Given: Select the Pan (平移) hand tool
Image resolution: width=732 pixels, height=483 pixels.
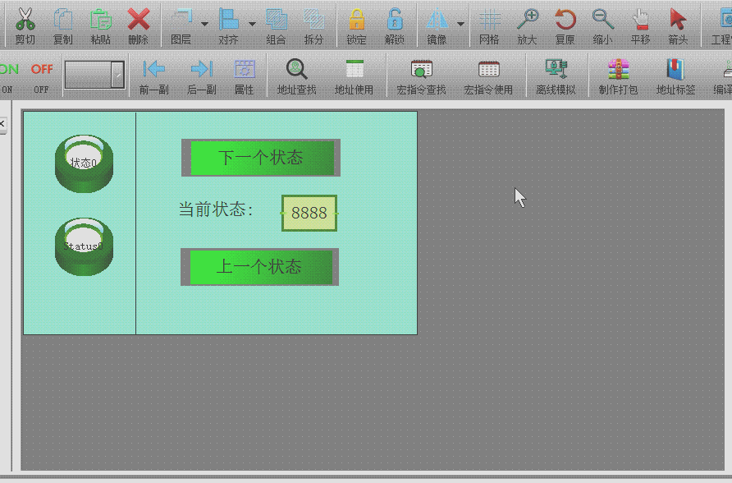Looking at the screenshot, I should [x=640, y=21].
